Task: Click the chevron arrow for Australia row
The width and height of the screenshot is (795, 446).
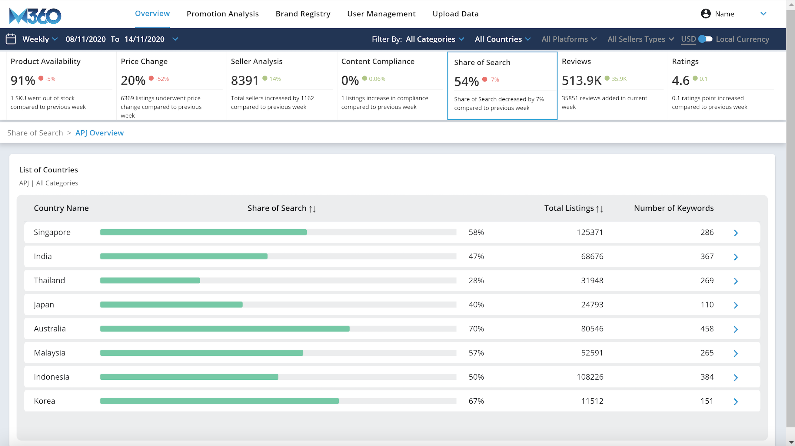Action: pos(735,329)
